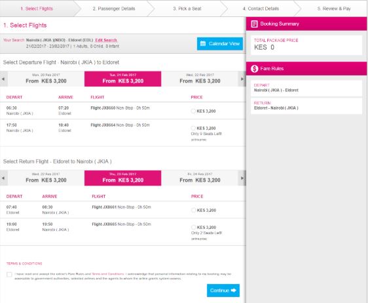Click the Fare Rules dollar icon

pyautogui.click(x=254, y=69)
